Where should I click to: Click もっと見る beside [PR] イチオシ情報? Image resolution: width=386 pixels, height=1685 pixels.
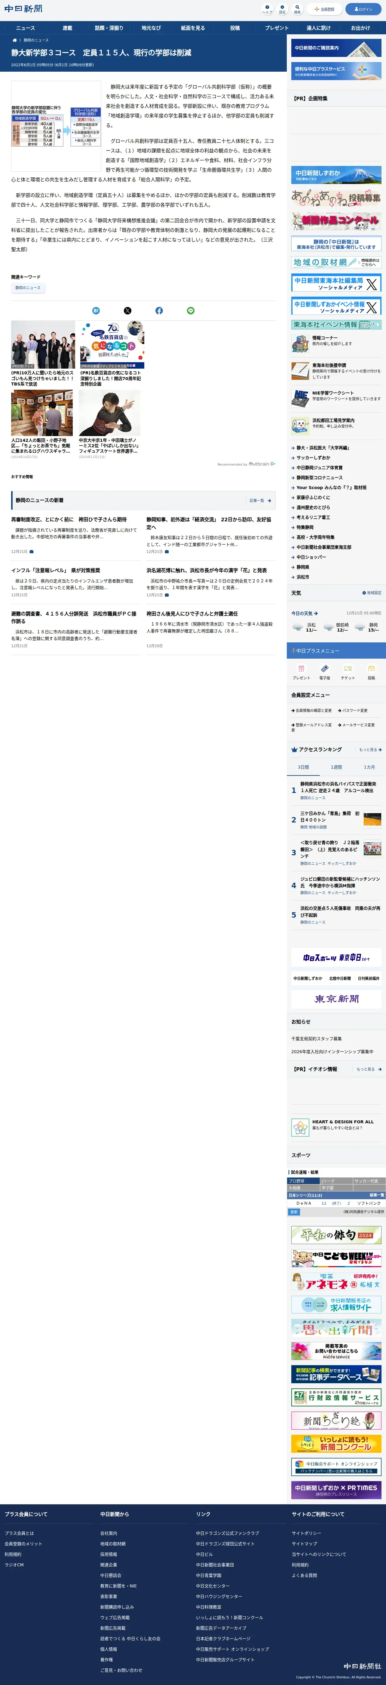(369, 1069)
